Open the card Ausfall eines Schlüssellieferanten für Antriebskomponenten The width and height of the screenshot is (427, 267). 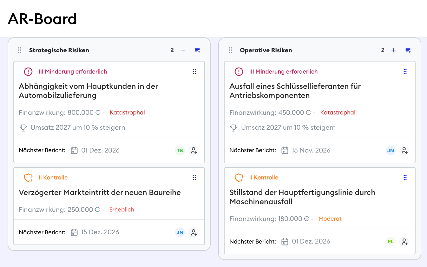coord(295,91)
